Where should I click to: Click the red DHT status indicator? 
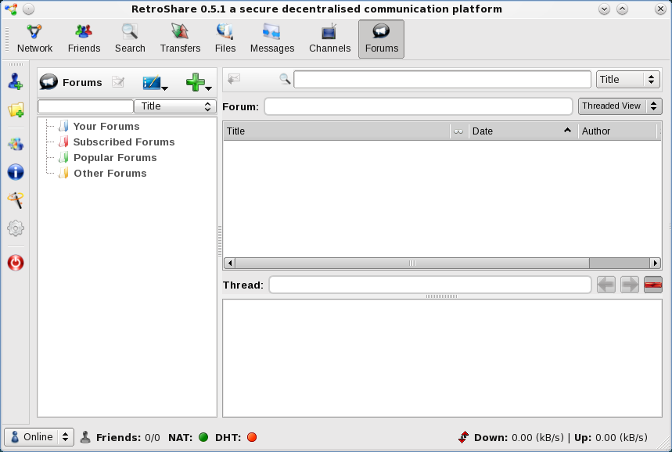point(252,437)
